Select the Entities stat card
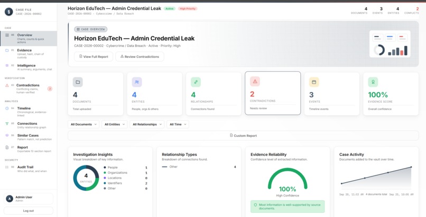Image resolution: width=426 pixels, height=217 pixels. 154,94
